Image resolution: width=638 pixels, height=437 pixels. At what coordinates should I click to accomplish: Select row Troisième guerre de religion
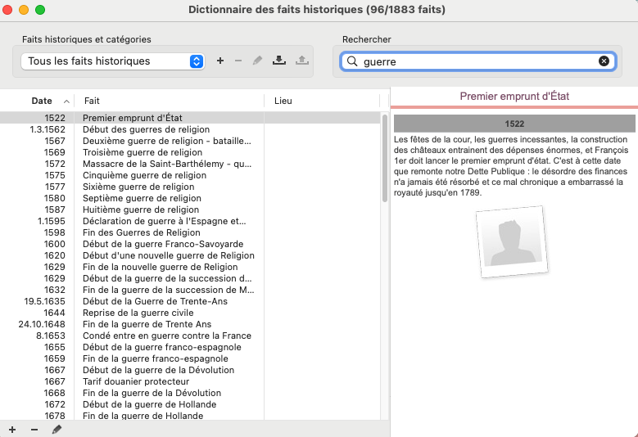click(x=190, y=152)
